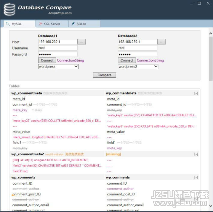
Task: Select right wp_commentmeta table header
Action: click(x=121, y=93)
